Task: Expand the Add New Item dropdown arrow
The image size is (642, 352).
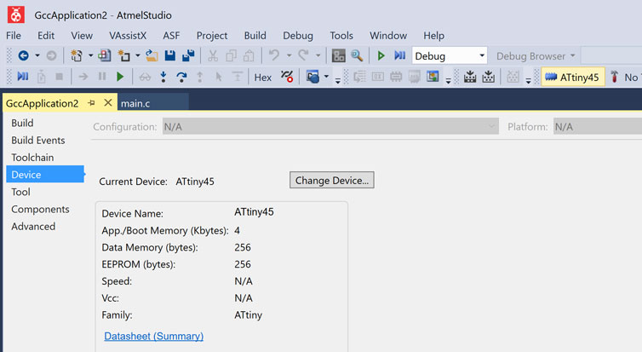Action: pos(138,55)
